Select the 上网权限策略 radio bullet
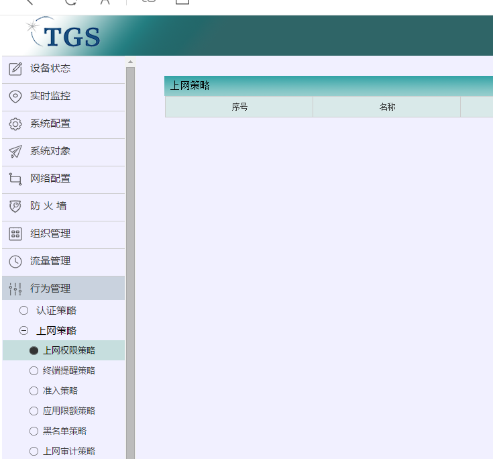Viewport: 493px width, 459px height. coord(34,350)
